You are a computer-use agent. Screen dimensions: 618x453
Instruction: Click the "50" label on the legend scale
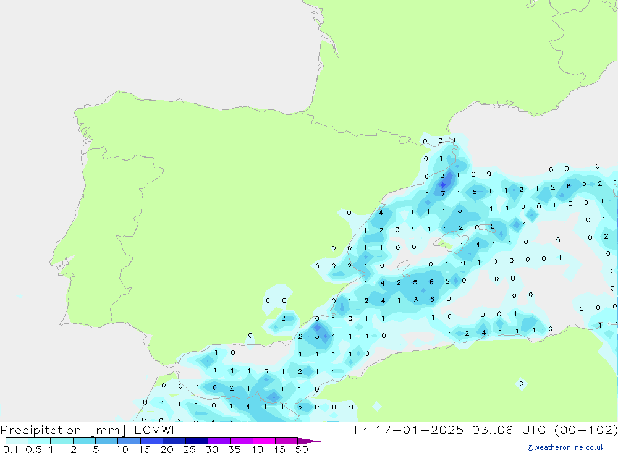(301, 449)
